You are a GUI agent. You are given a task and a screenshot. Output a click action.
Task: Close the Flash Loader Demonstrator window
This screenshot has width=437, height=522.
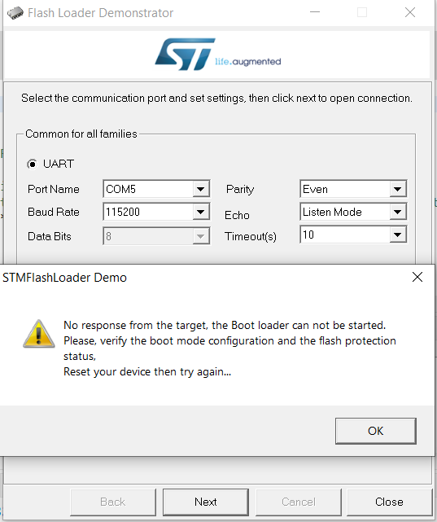click(409, 12)
